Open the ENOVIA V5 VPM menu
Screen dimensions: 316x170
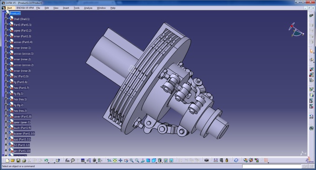[25, 8]
